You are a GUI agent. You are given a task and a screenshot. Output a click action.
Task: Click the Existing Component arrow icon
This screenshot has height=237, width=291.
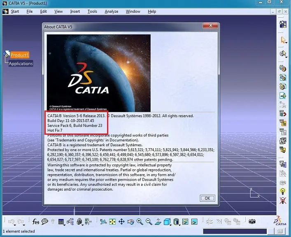[x=283, y=95]
